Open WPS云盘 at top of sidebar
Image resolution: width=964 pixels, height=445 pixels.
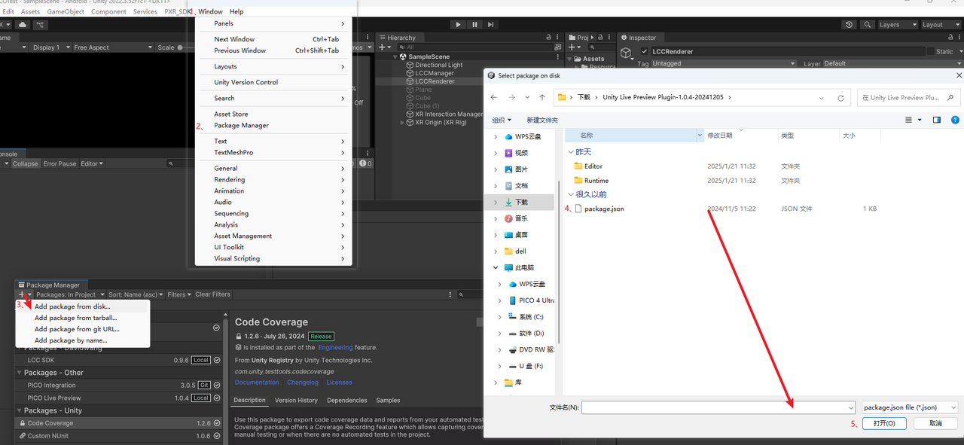[x=523, y=136]
